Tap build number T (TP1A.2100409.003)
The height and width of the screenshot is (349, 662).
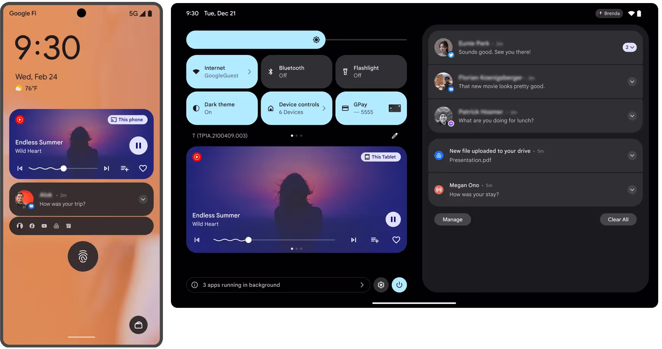pyautogui.click(x=220, y=136)
